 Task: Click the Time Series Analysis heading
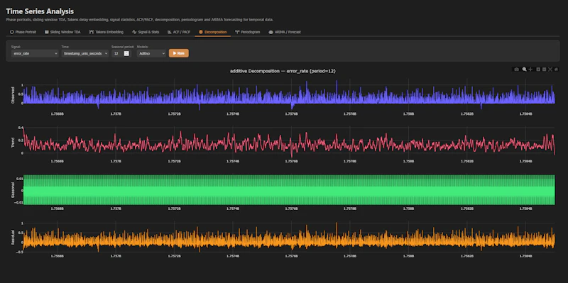[x=40, y=11]
